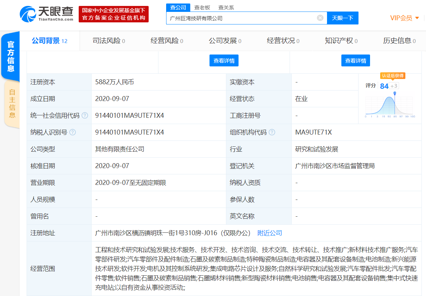Click the 人员规模 label

point(43,200)
